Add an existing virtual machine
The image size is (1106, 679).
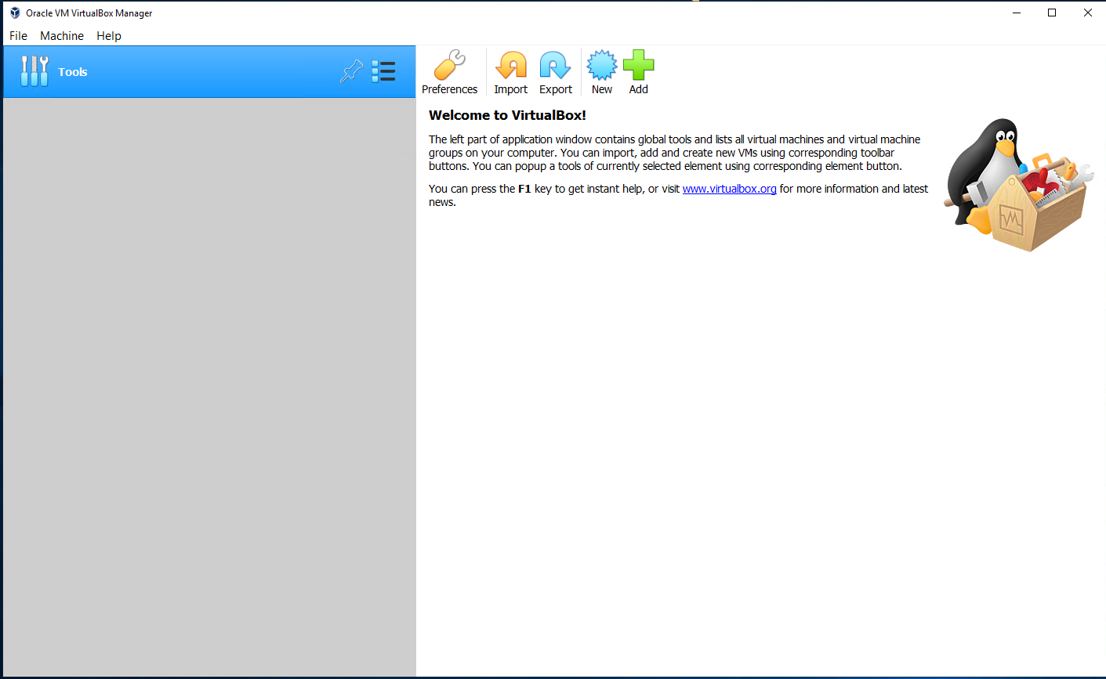(639, 72)
